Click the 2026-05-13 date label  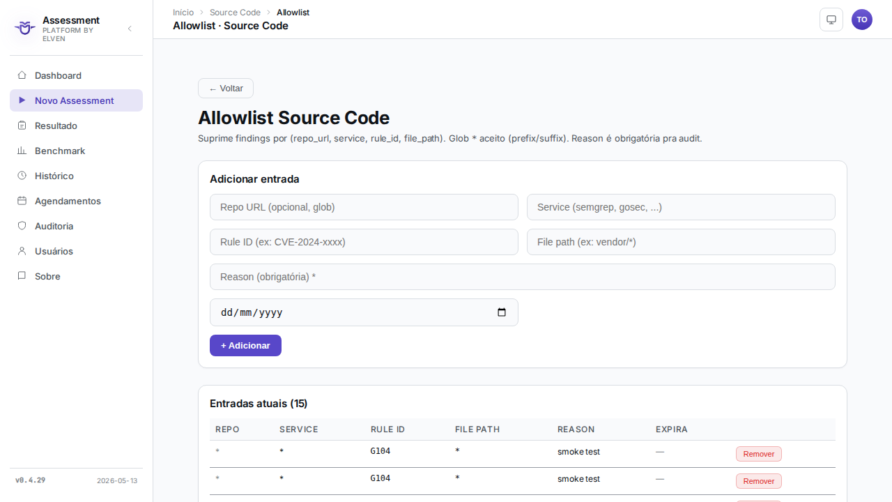tap(117, 481)
